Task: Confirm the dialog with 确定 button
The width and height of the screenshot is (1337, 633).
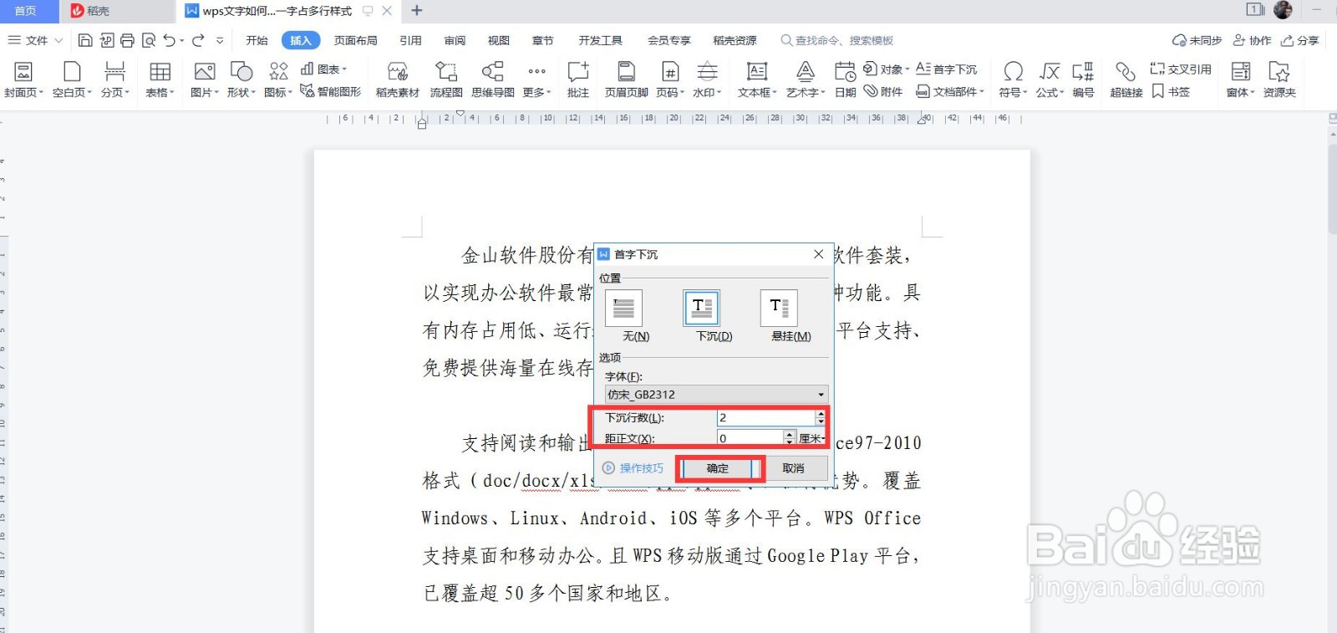Action: click(719, 468)
